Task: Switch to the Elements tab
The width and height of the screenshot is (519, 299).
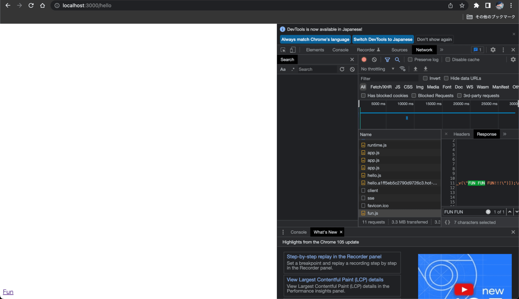Action: pos(315,50)
